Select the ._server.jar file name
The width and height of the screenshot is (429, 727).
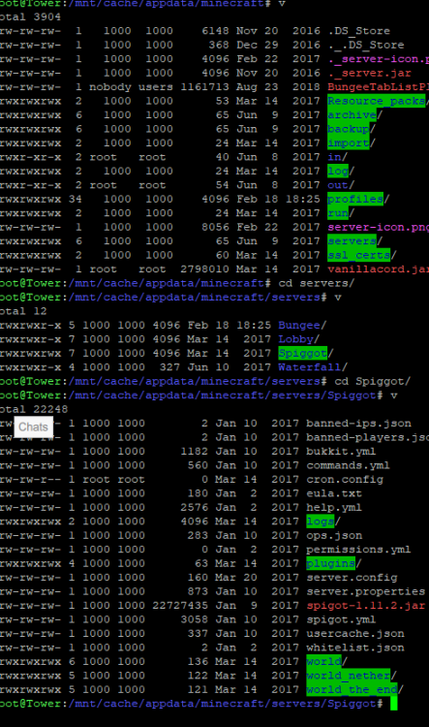pos(369,73)
